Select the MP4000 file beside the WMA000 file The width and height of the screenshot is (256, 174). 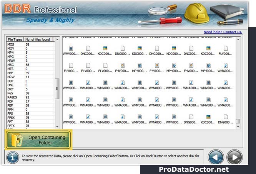(x=208, y=68)
